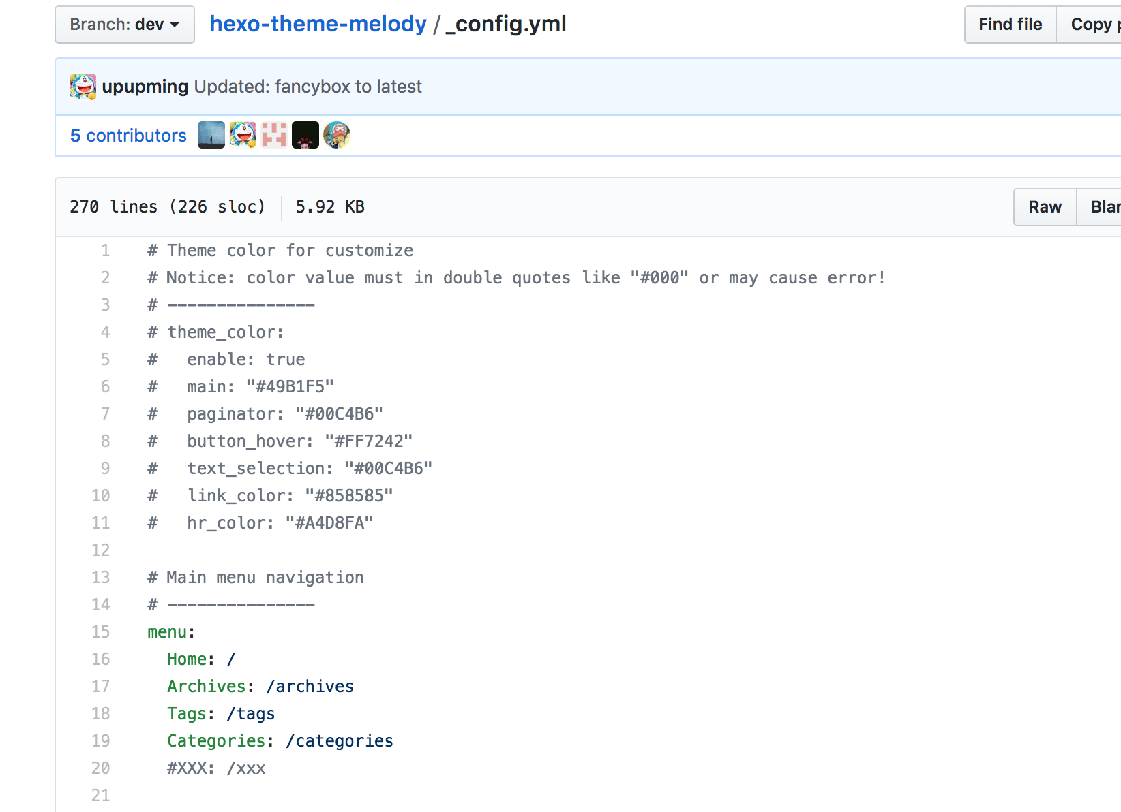Viewport: 1121px width, 812px height.
Task: Select line number 6
Action: click(x=105, y=387)
